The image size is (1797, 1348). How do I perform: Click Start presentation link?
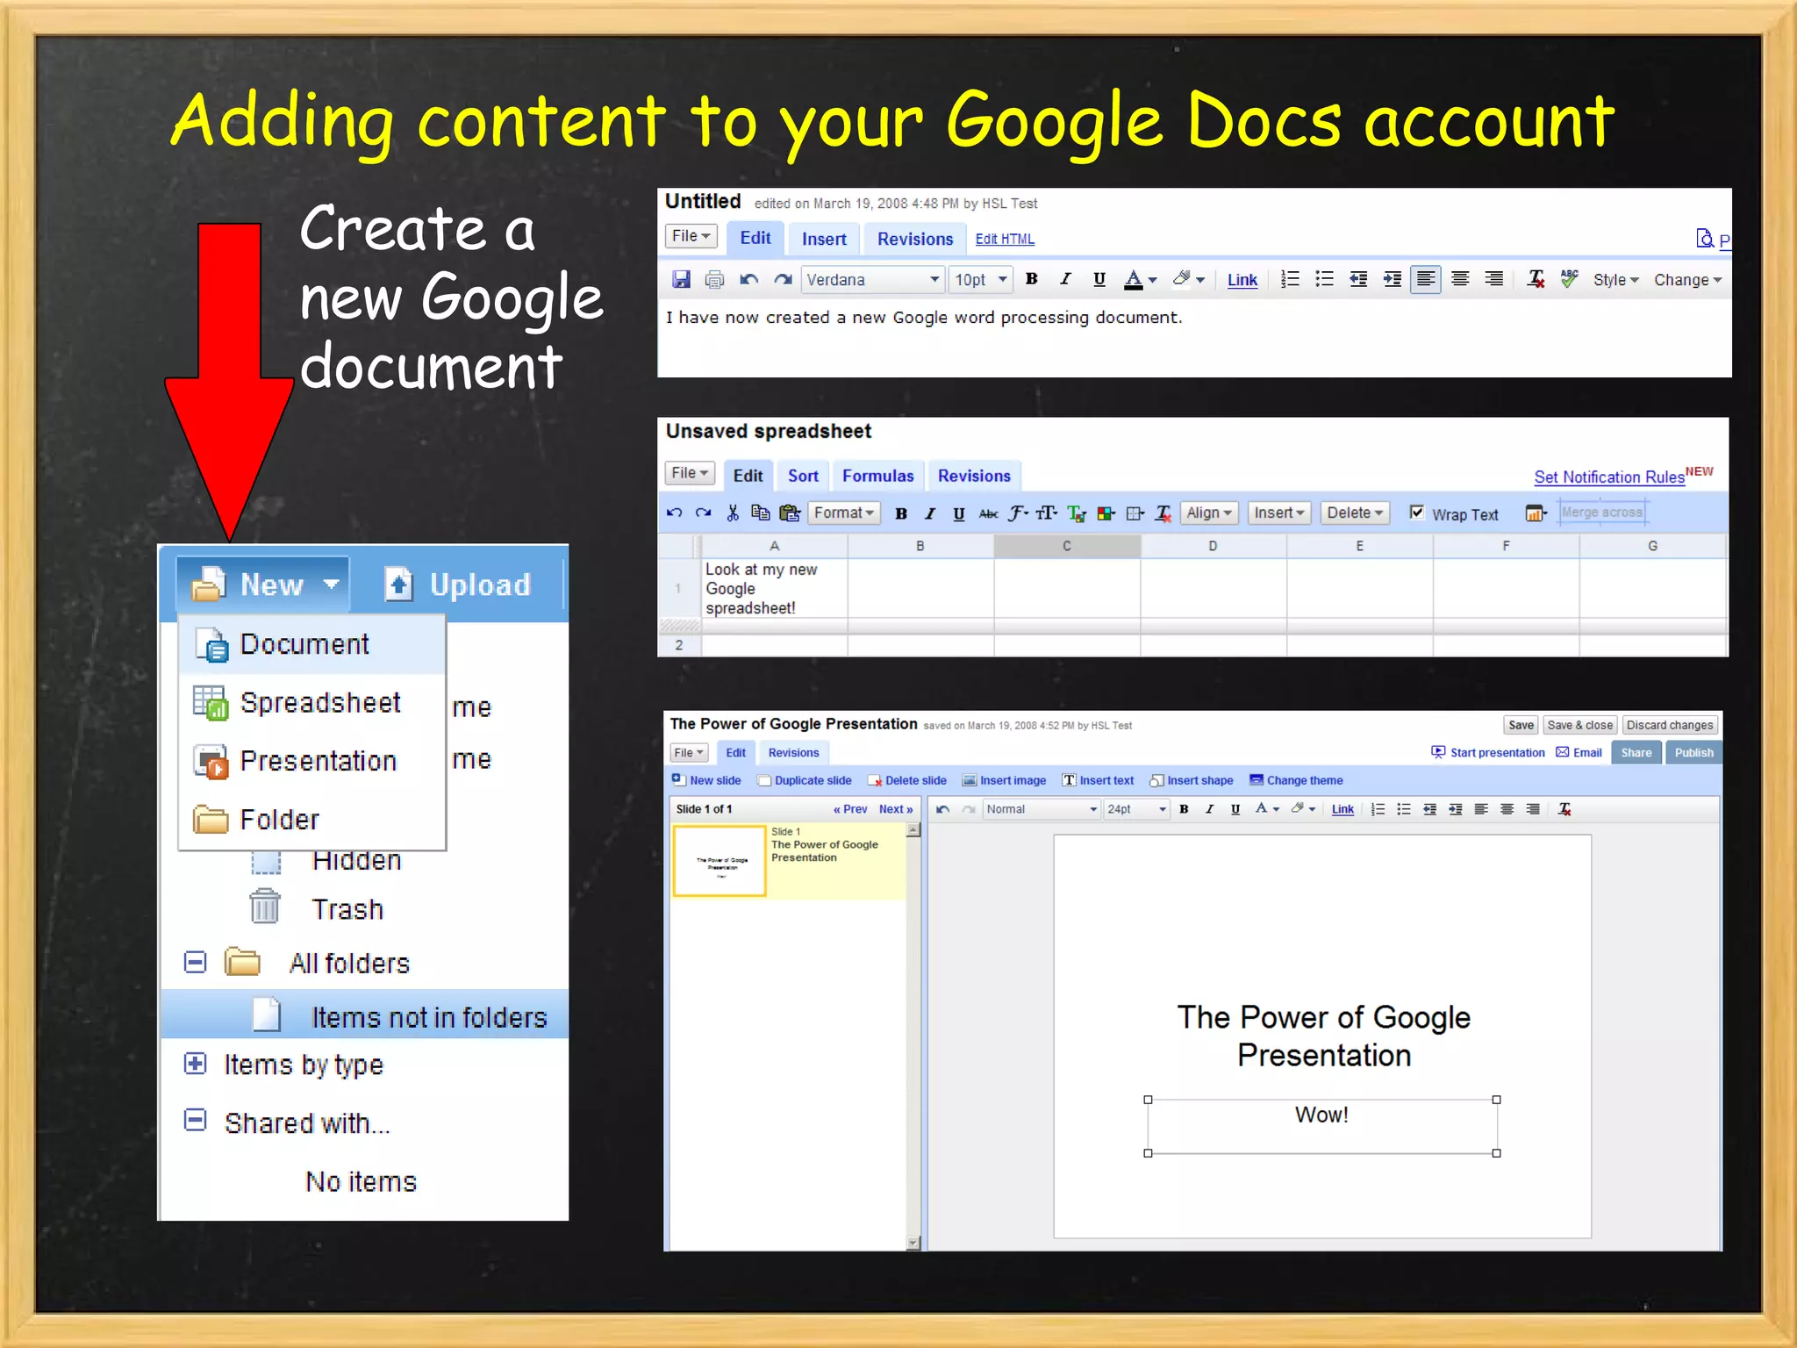pyautogui.click(x=1488, y=752)
